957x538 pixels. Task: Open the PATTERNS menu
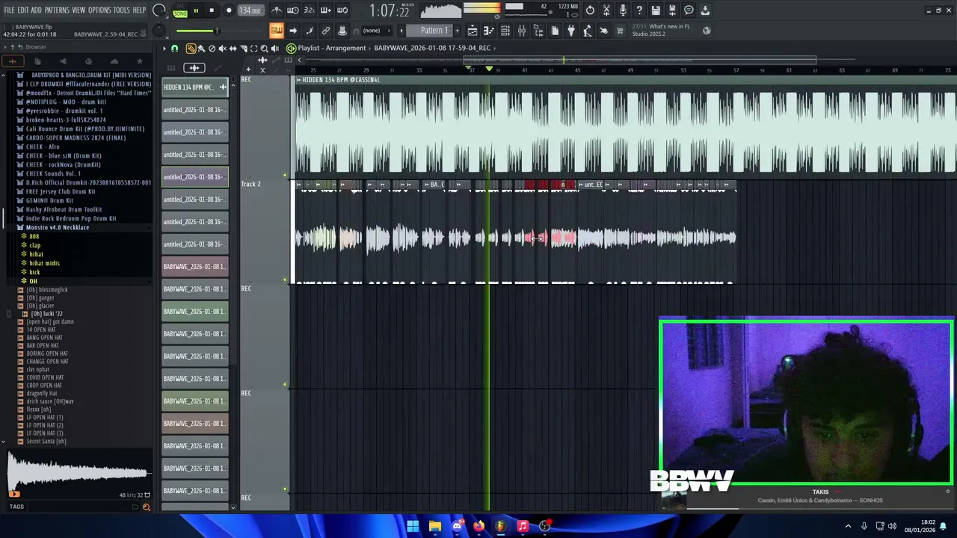point(57,10)
